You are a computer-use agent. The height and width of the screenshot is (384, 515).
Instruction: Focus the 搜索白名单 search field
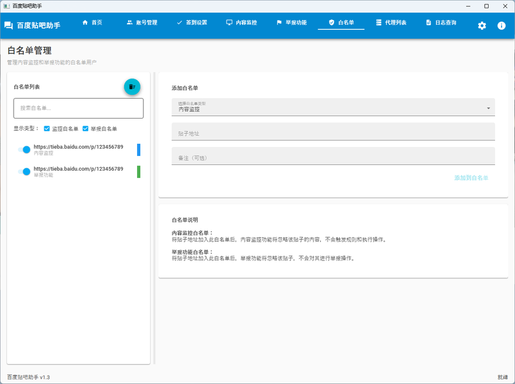coord(79,108)
